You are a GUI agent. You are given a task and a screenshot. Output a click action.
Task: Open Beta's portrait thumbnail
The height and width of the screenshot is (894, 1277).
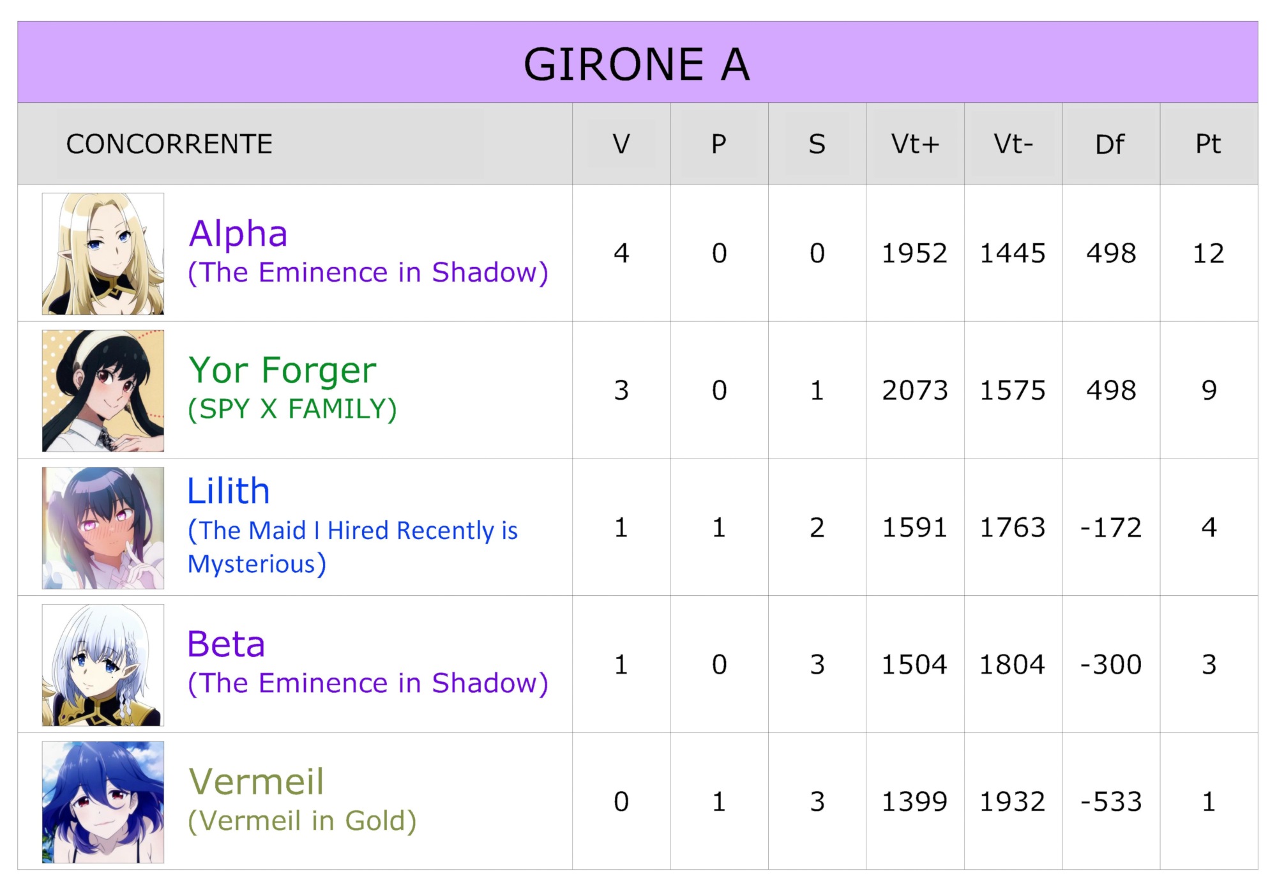click(103, 665)
